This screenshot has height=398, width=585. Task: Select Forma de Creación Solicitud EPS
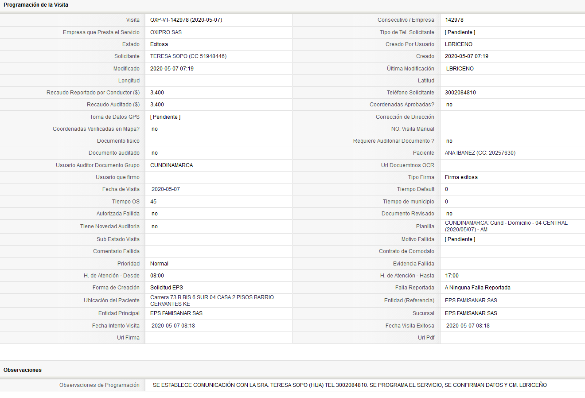[x=167, y=288]
